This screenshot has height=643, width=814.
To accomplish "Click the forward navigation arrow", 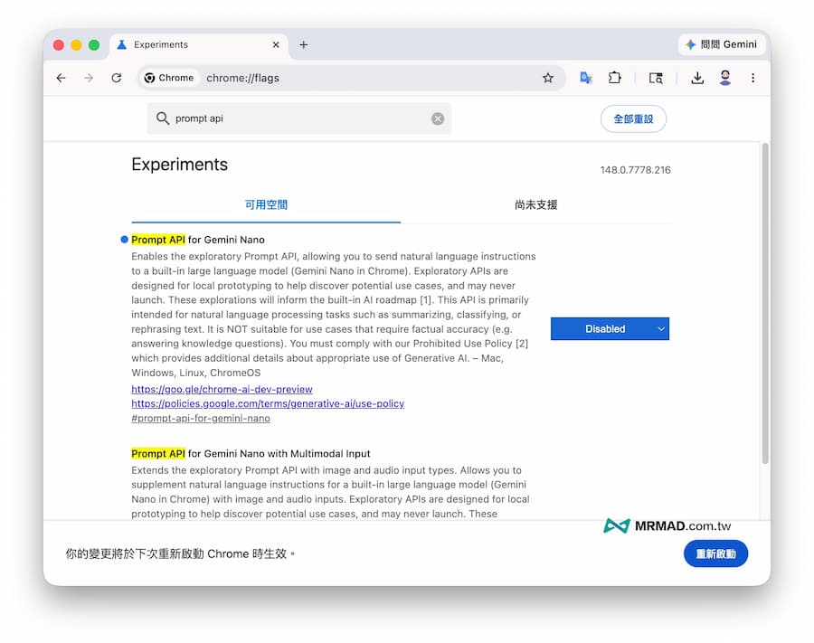I will [x=89, y=78].
